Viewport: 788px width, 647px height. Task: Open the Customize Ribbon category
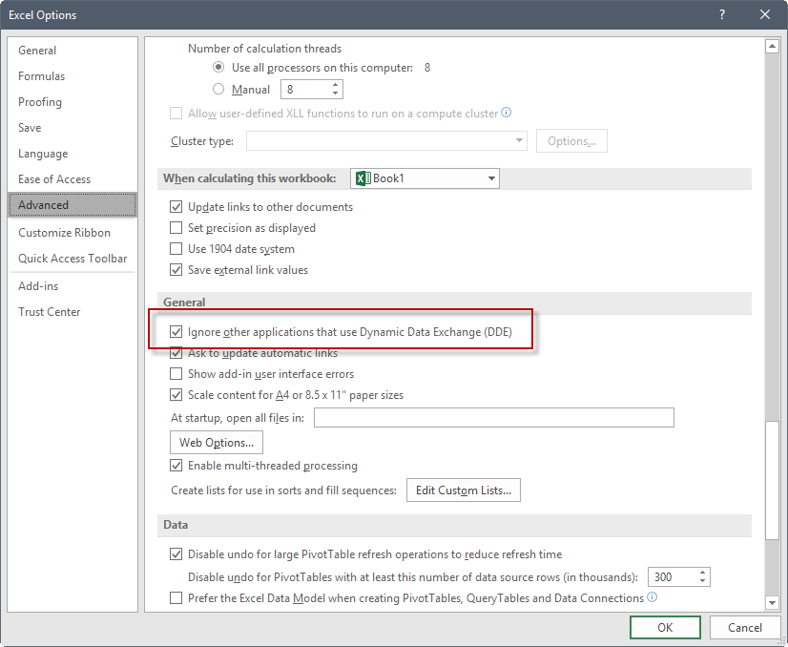(x=73, y=233)
